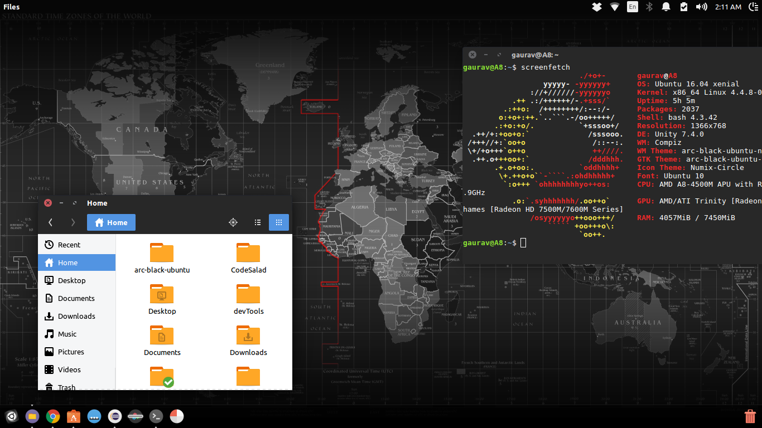Open the session menu at top right

(x=754, y=6)
